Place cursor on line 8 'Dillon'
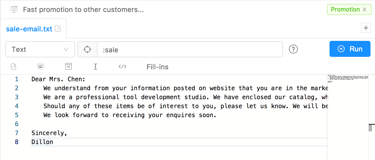The height and width of the screenshot is (160, 375). point(42,142)
